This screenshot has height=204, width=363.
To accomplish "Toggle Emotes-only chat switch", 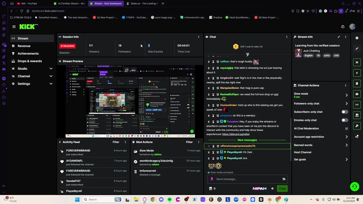I will pyautogui.click(x=345, y=120).
